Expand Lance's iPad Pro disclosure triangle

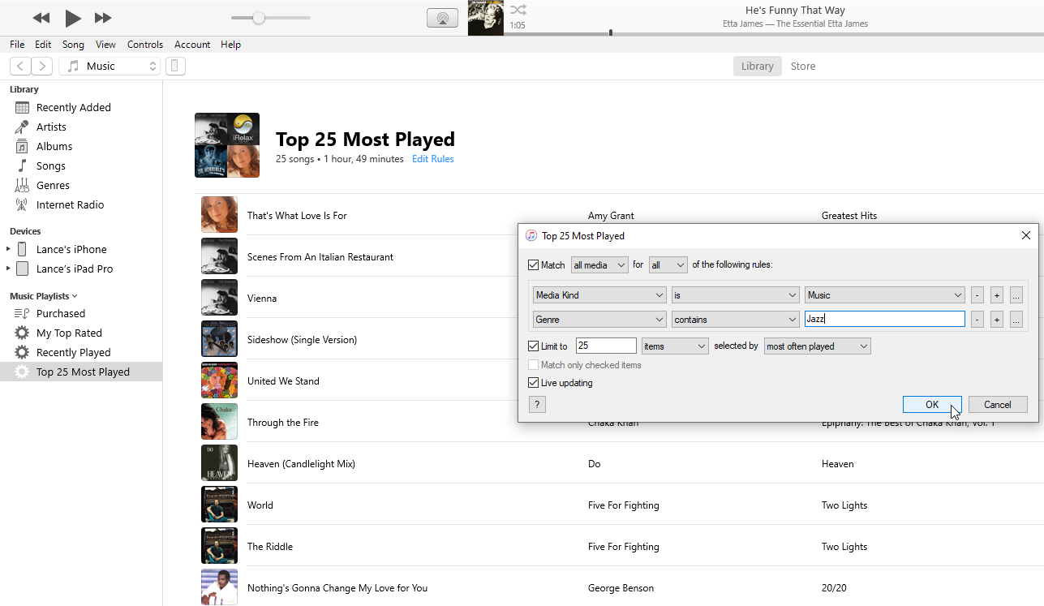(8, 269)
